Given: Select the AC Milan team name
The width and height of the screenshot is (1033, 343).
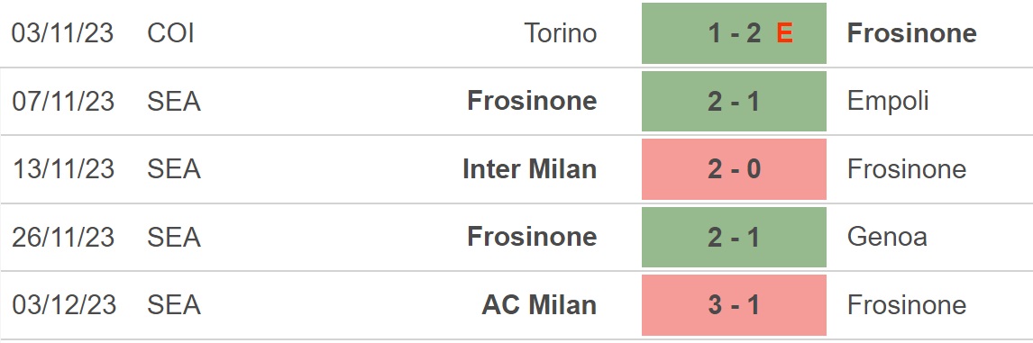Looking at the screenshot, I should pyautogui.click(x=540, y=305).
